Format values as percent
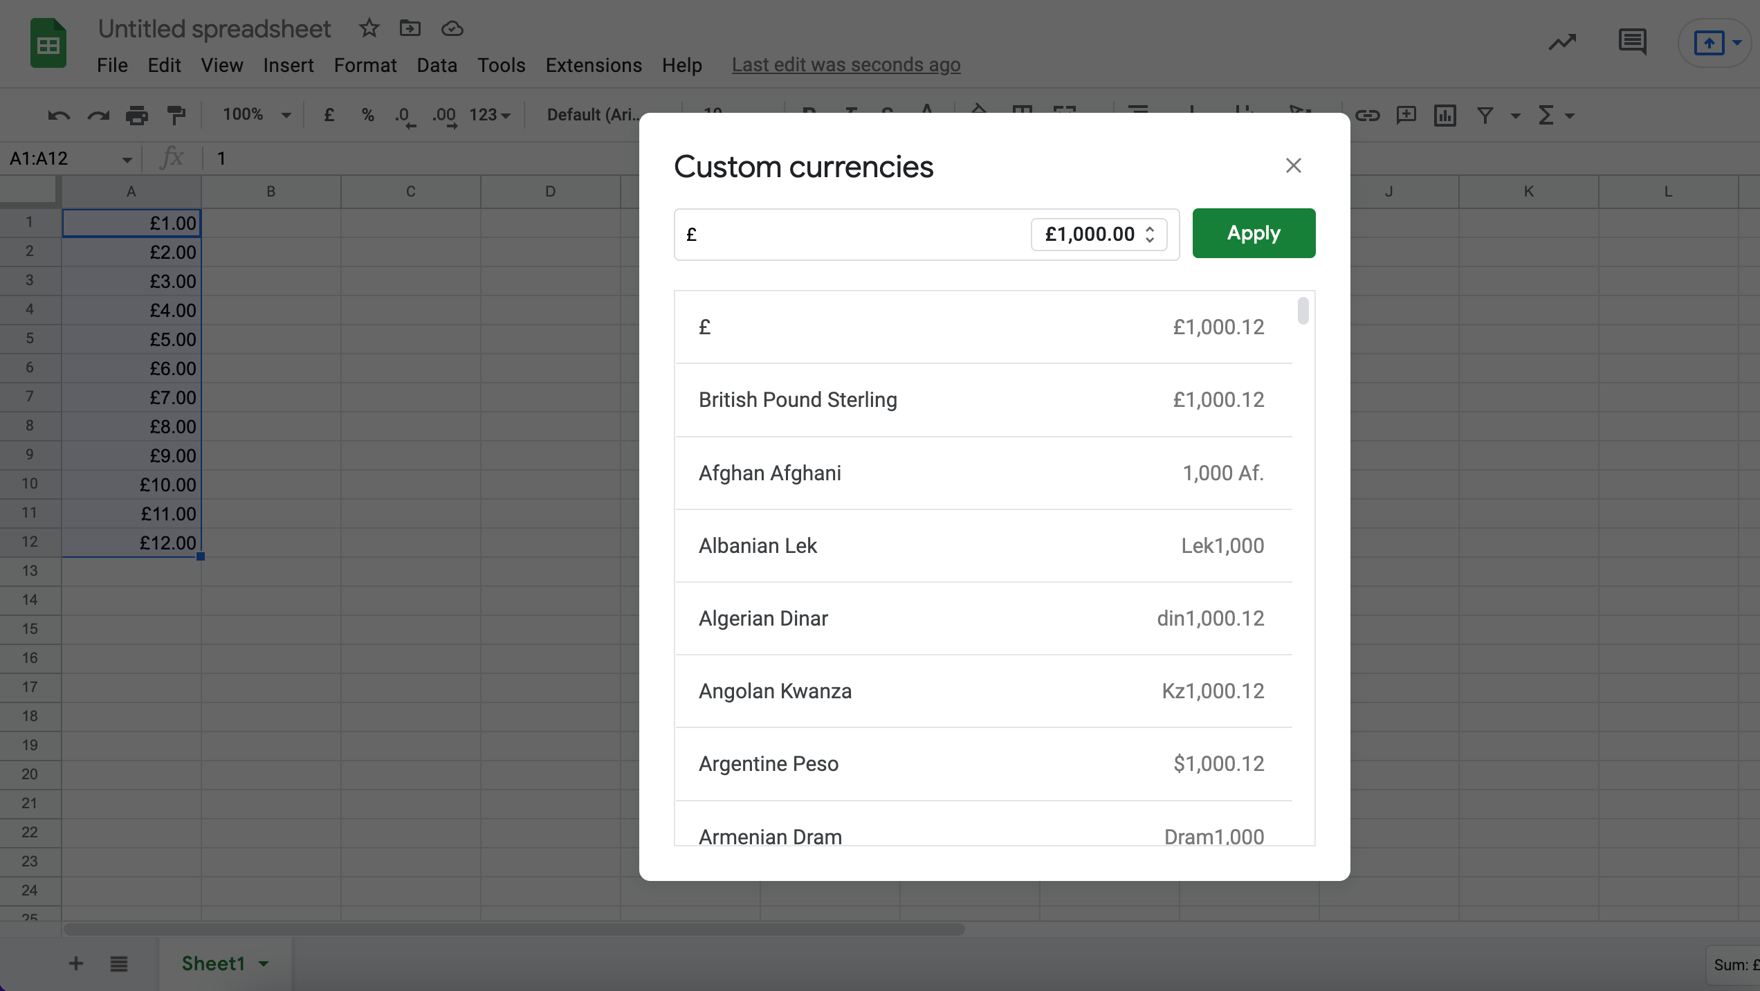 368,115
